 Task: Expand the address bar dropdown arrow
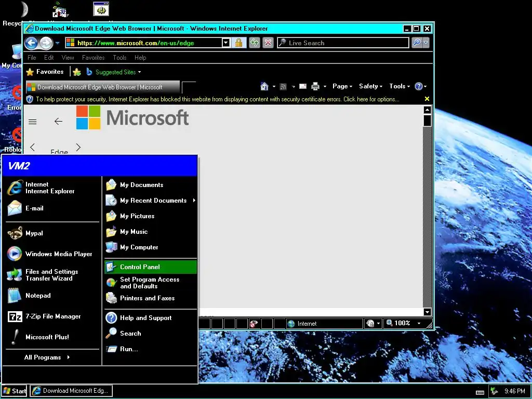226,43
